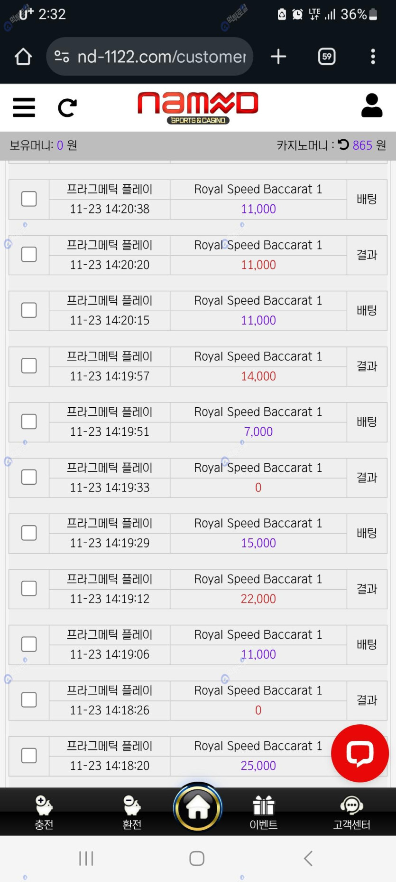The height and width of the screenshot is (882, 396).
Task: Open the 환전 withdrawal tab
Action: pos(132,812)
